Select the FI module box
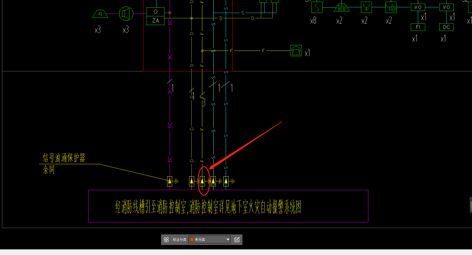Image resolution: width=472 pixels, height=255 pixels. [x=418, y=27]
